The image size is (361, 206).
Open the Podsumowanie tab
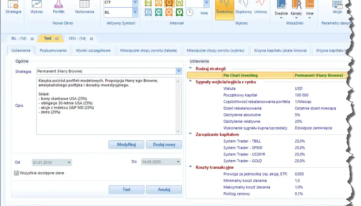[53, 50]
